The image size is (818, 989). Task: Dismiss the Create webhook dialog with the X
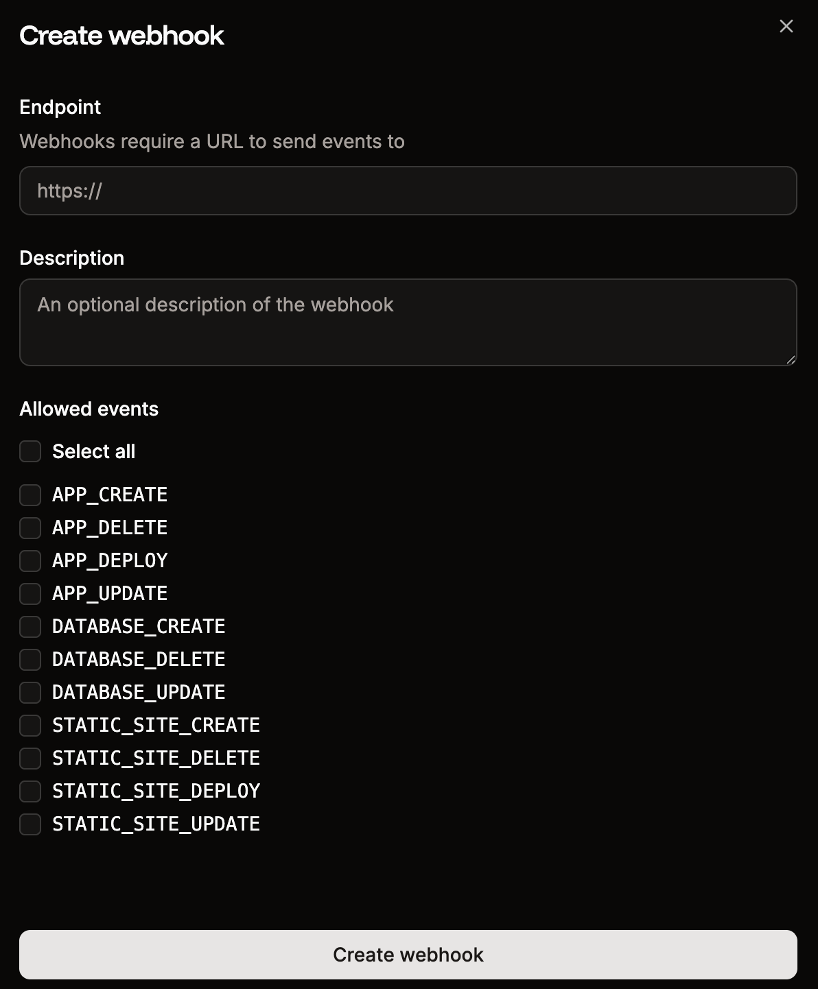tap(786, 27)
